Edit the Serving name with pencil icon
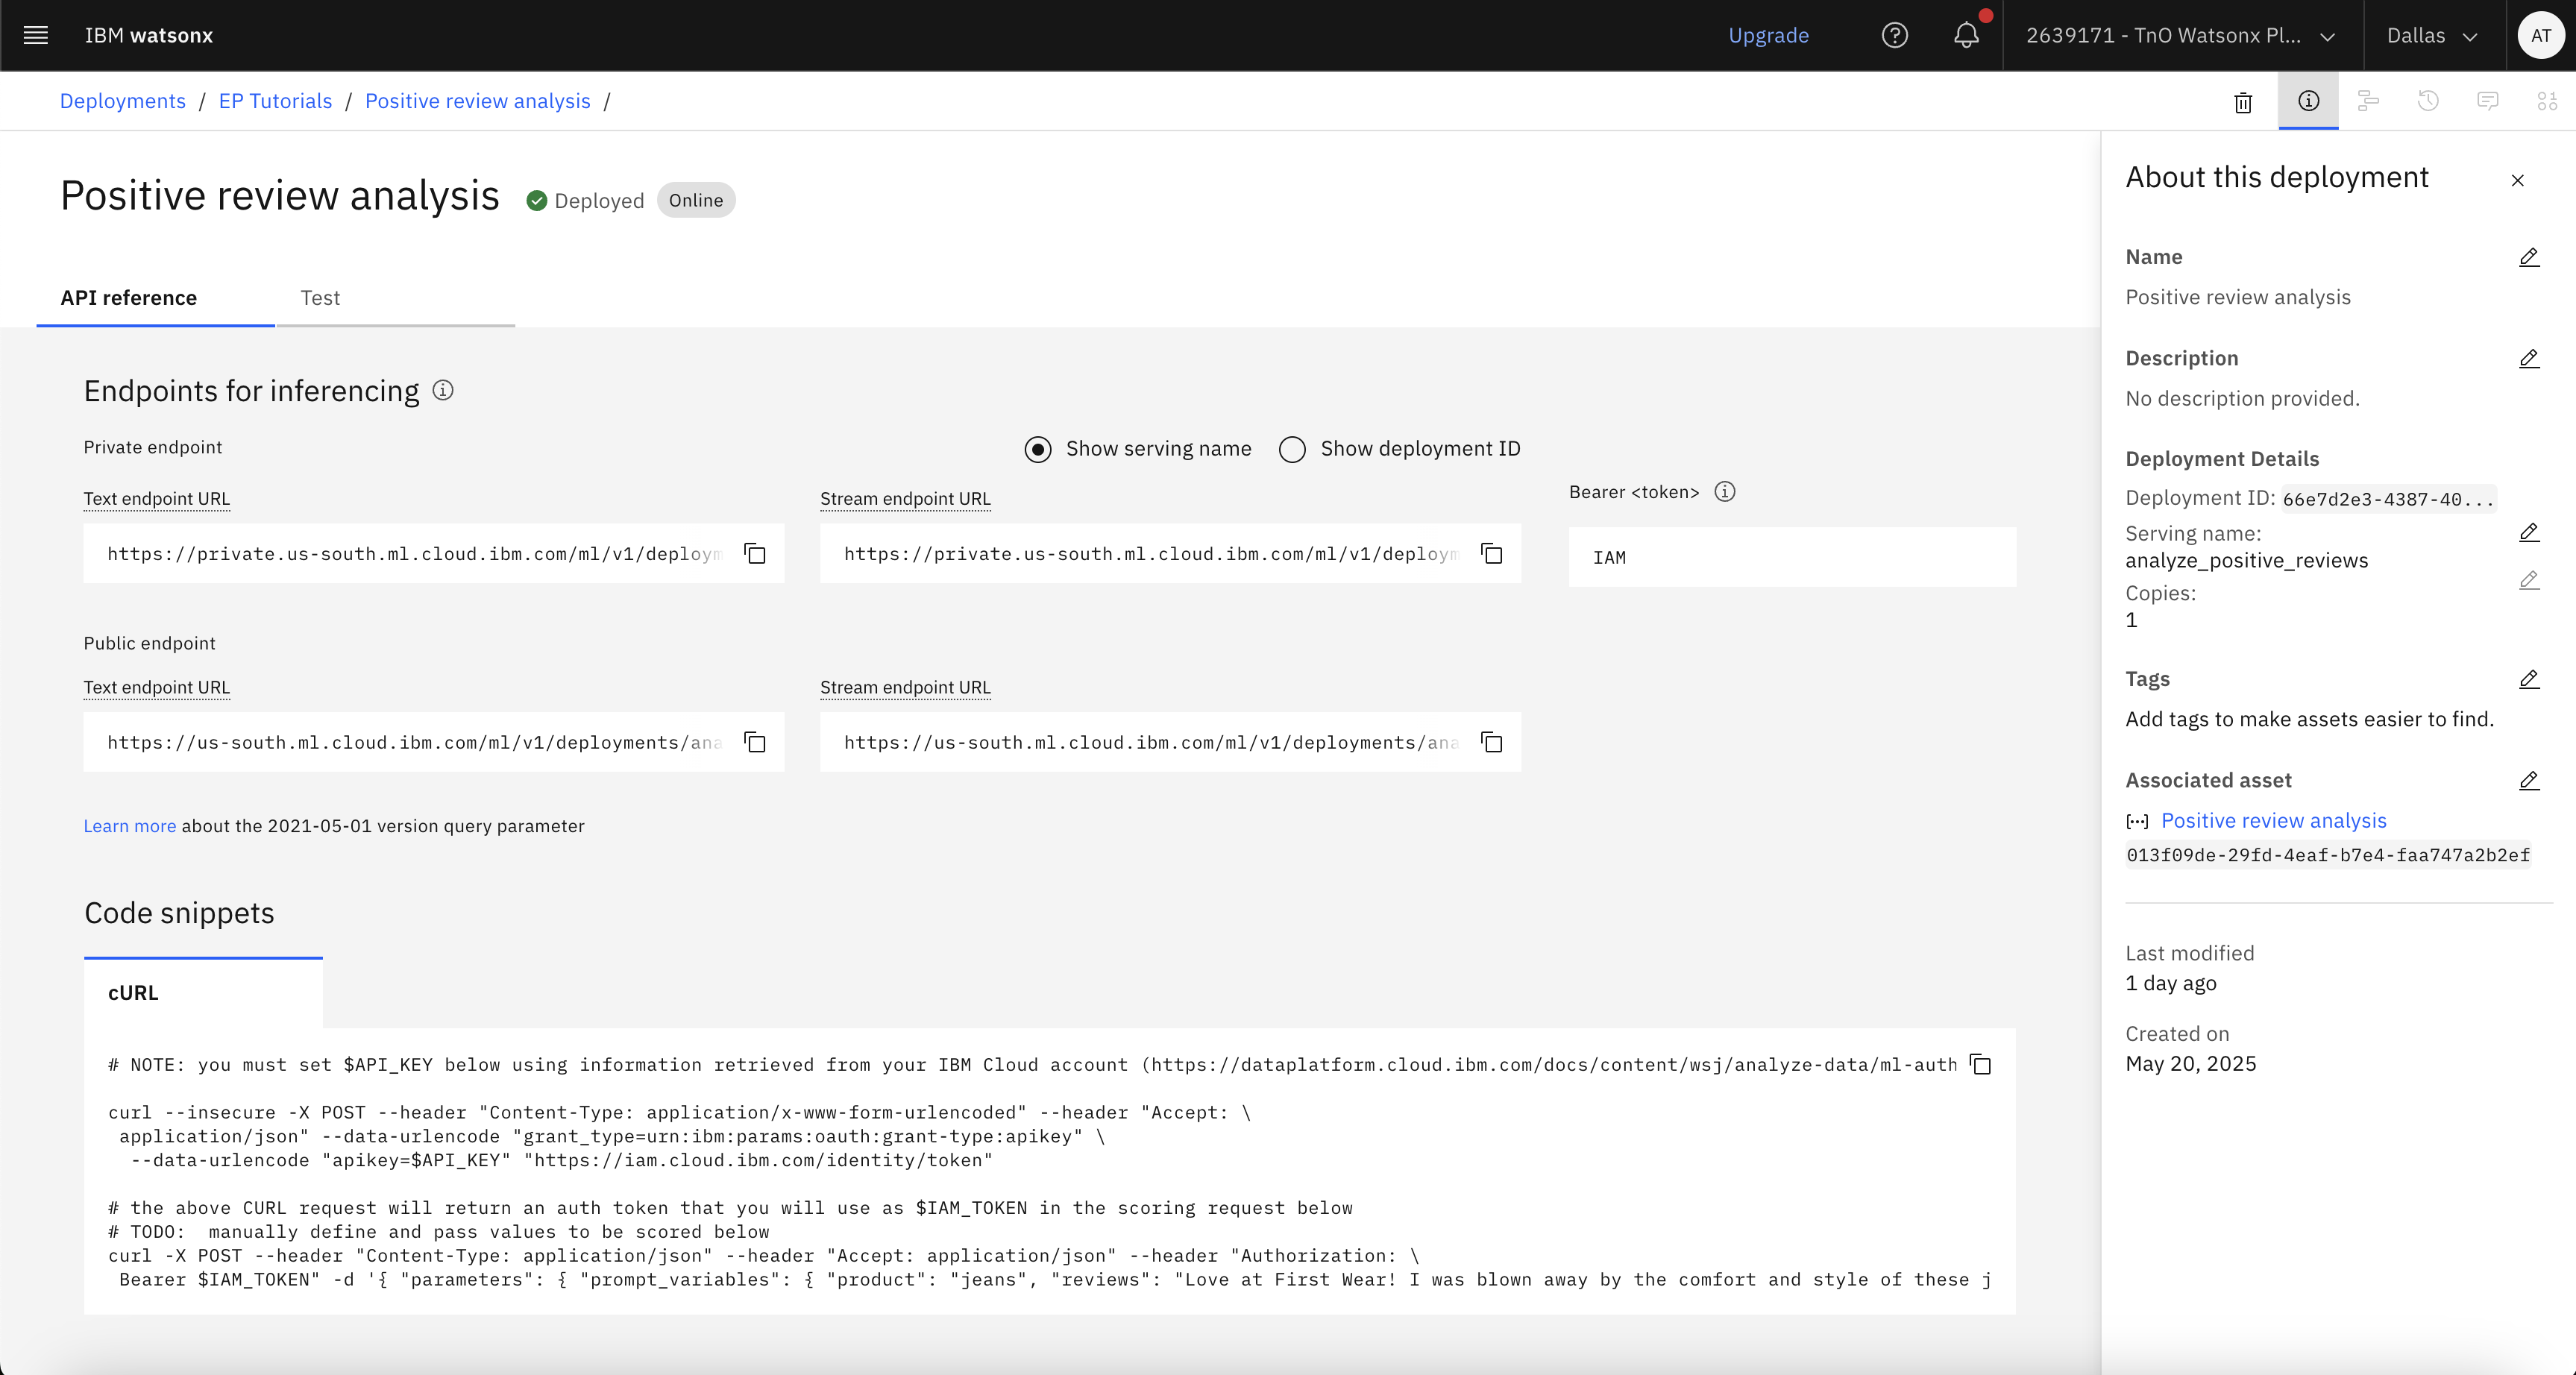 coord(2529,532)
